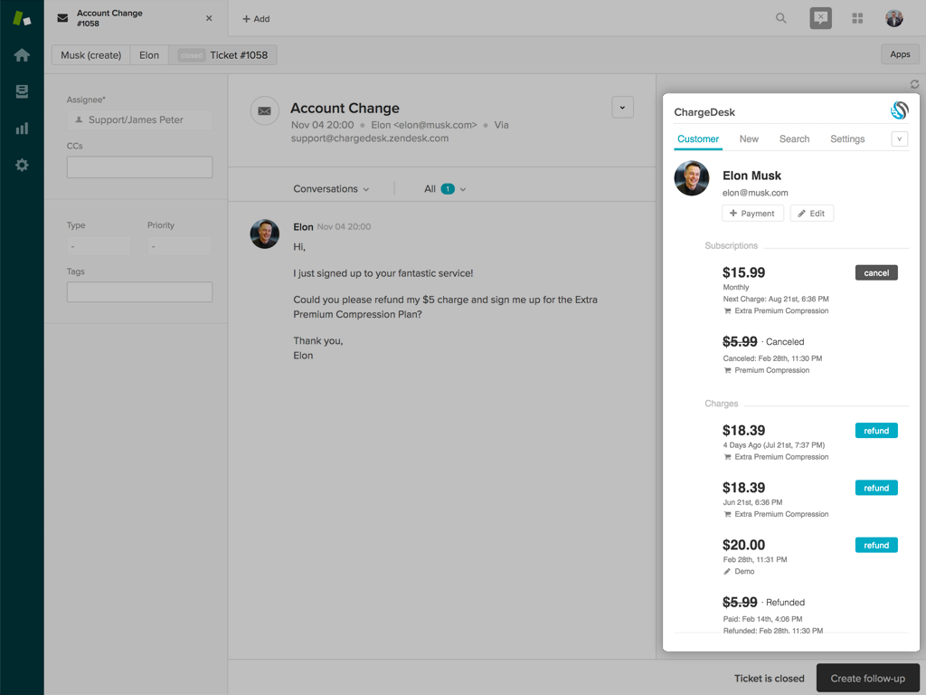The image size is (926, 695).
Task: Expand the ChargeDesk tabs overflow dropdown
Action: [899, 139]
